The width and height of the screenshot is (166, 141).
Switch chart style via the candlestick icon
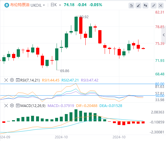click(x=145, y=6)
